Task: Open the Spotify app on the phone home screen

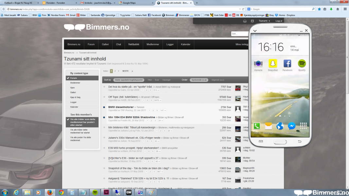Action: 302,64
